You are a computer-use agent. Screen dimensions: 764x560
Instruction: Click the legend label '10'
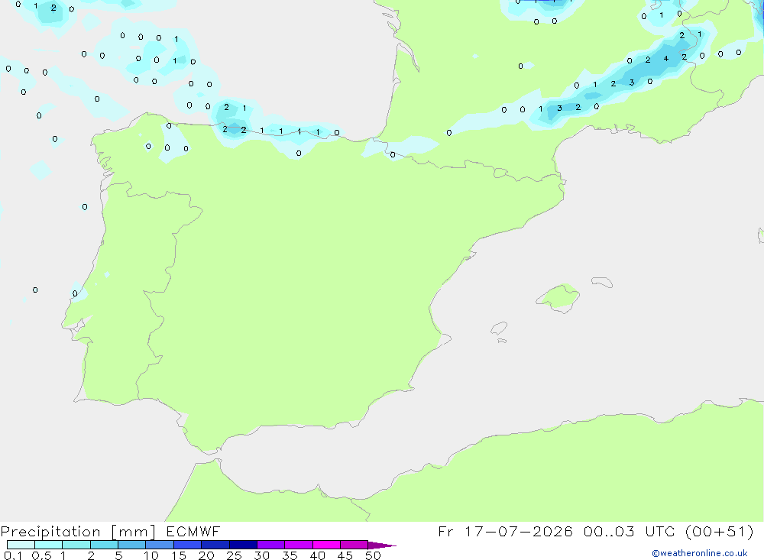(x=151, y=555)
